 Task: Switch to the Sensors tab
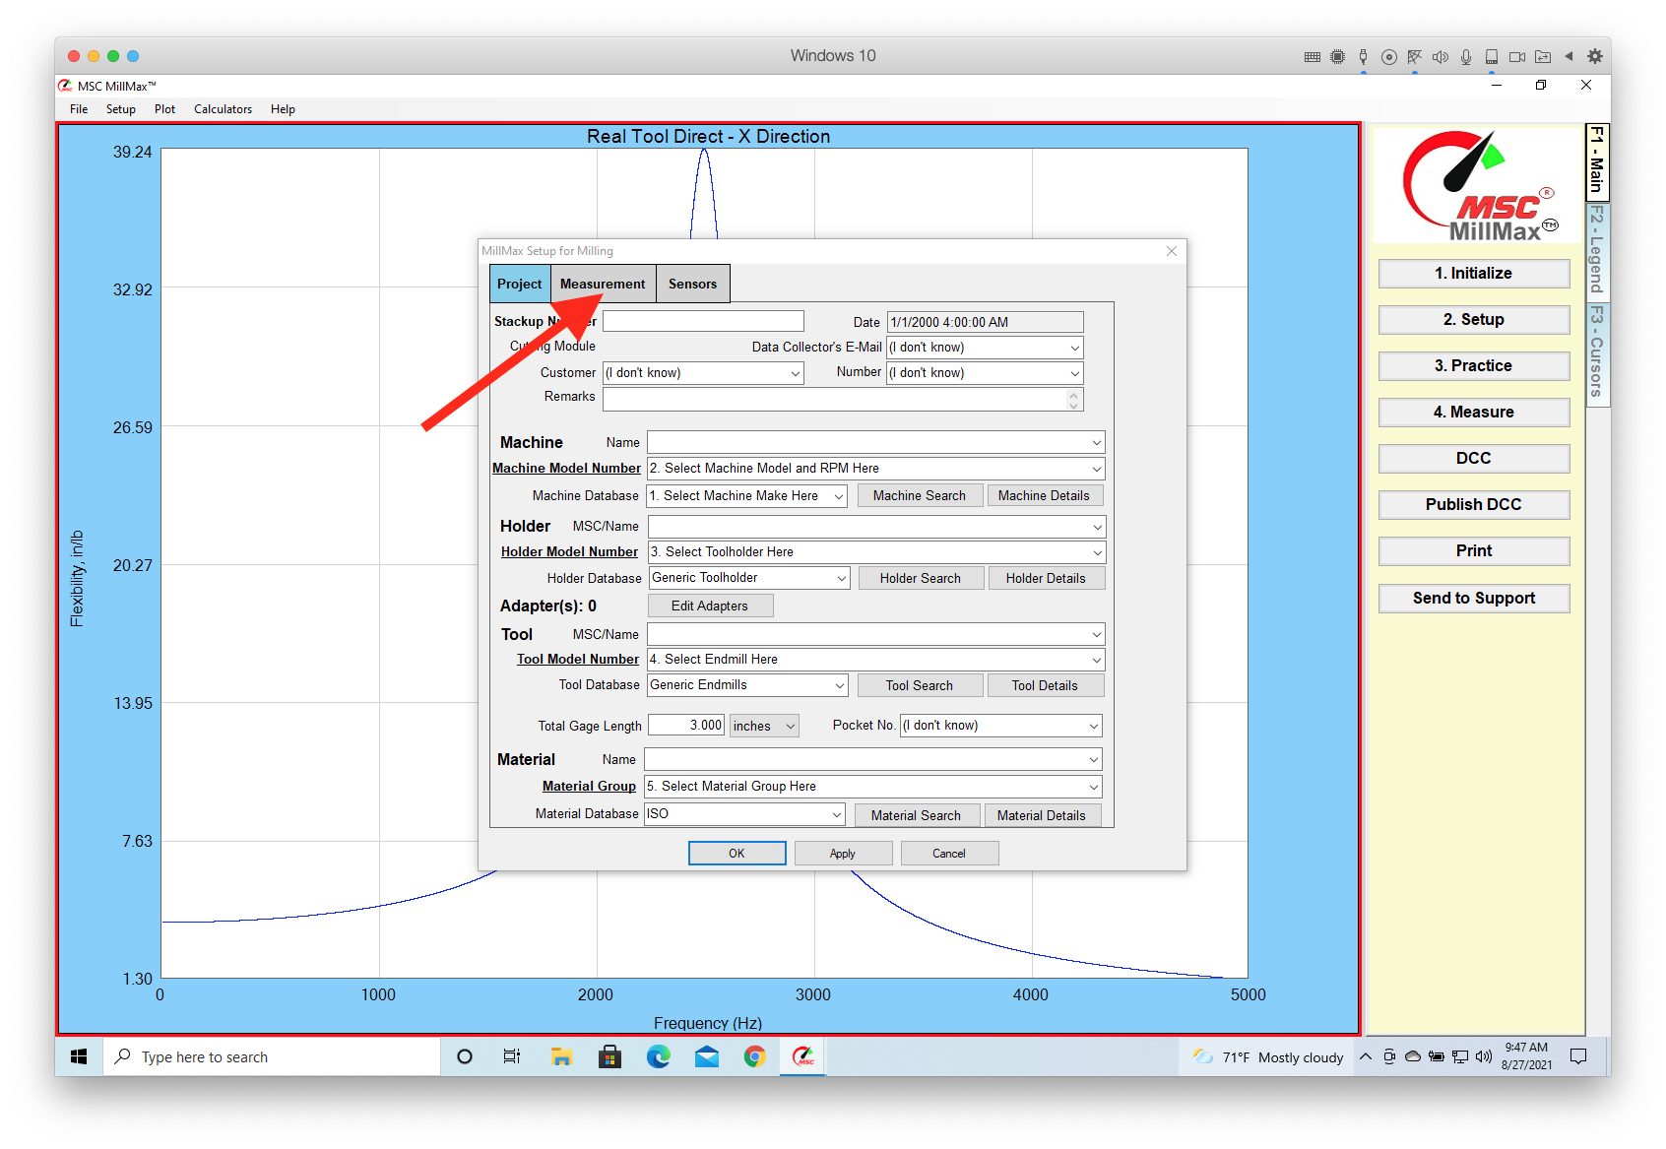pyautogui.click(x=692, y=284)
